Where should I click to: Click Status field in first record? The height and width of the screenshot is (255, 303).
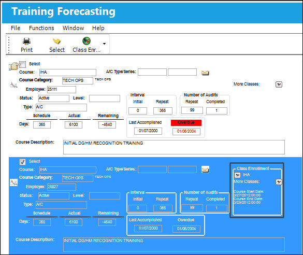(54, 98)
